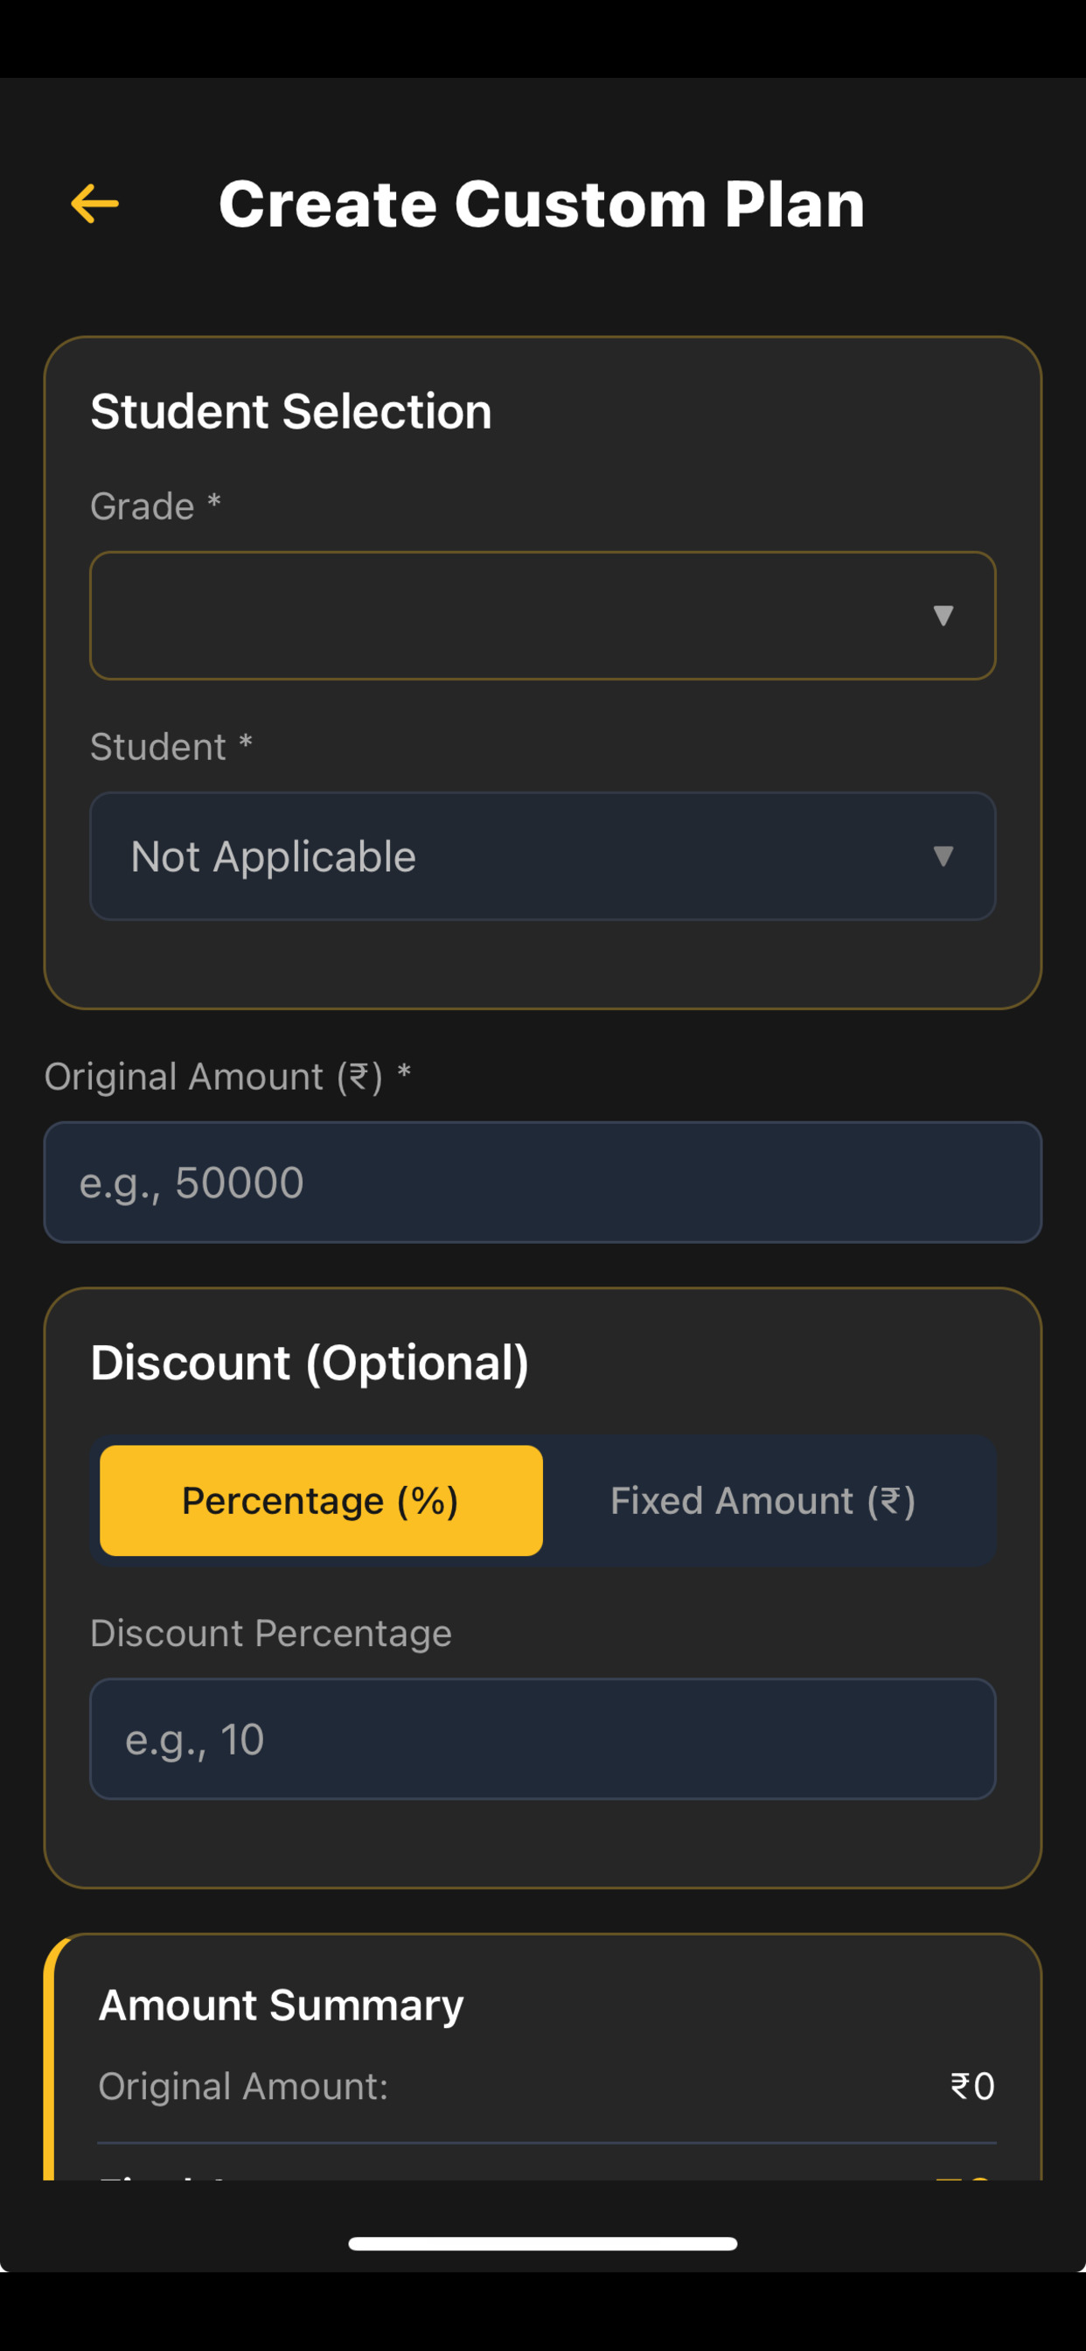Click the Original Amount ₹0 summary value

[973, 2086]
